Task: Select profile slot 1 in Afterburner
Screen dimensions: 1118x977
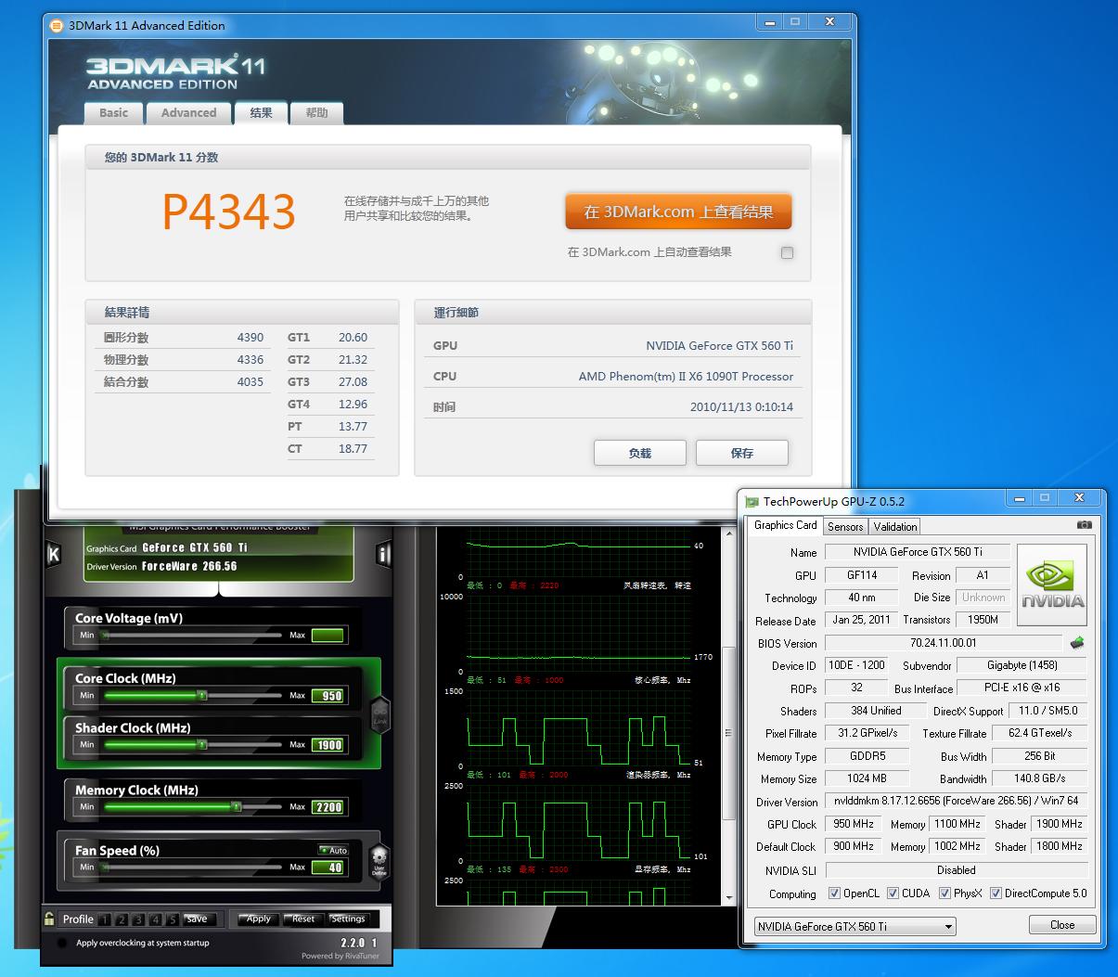Action: [x=105, y=919]
